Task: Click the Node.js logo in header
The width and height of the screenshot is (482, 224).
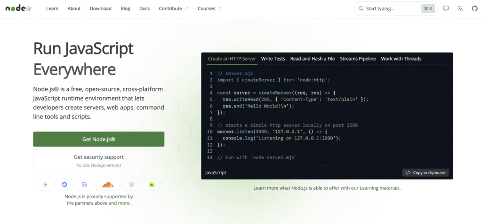Action: [x=18, y=8]
